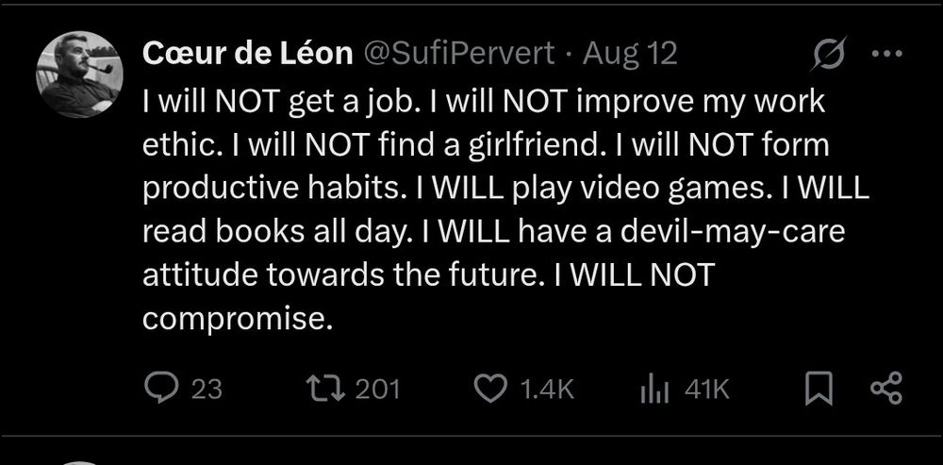Click the word "compromise." in the tweet

[239, 319]
